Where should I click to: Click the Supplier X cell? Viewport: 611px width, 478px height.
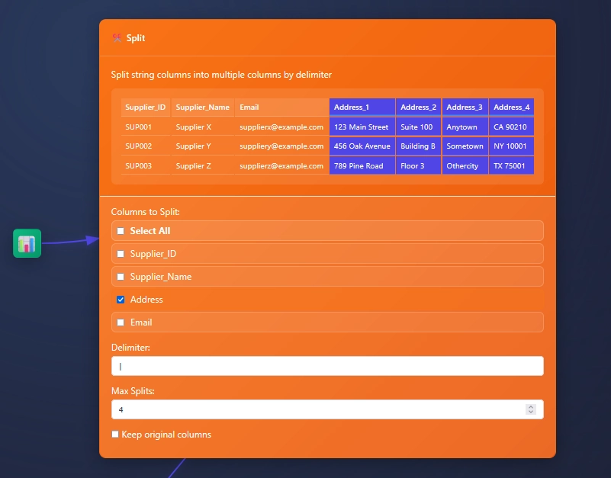click(x=203, y=127)
